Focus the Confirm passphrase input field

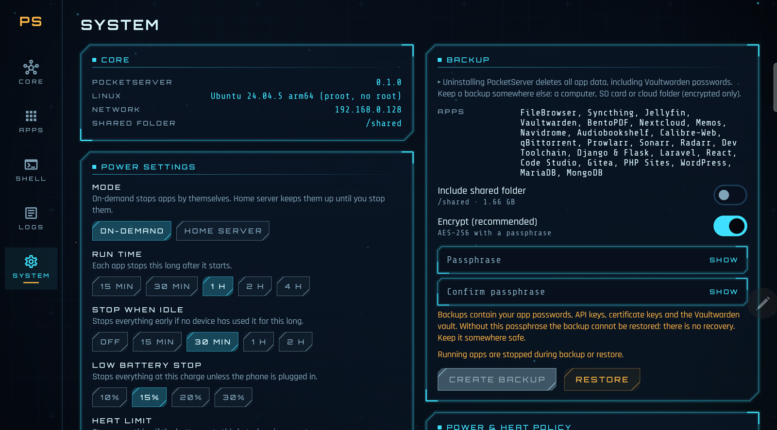(592, 292)
